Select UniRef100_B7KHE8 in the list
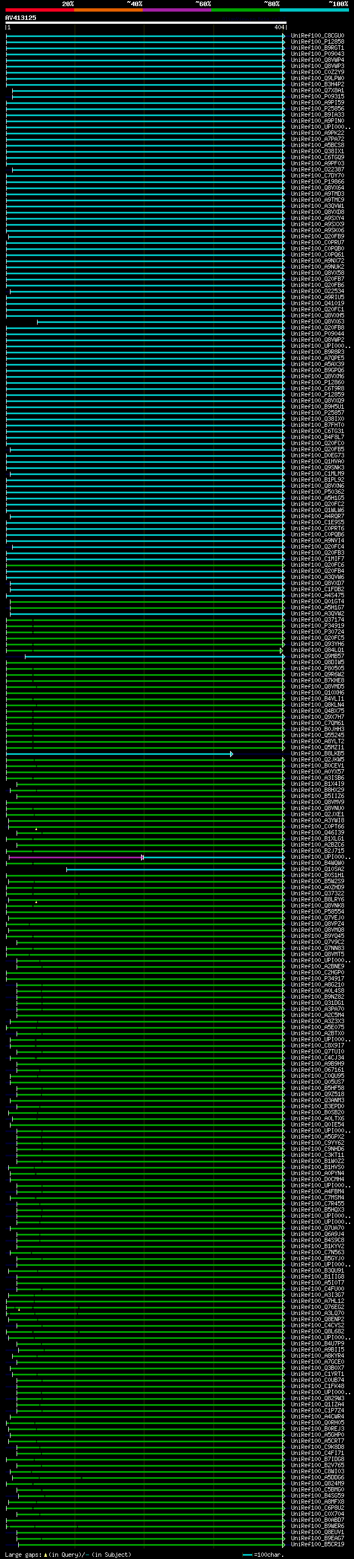 point(317,680)
